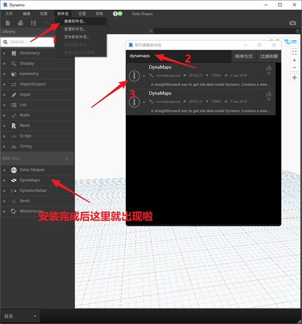Screen dimensions: 302x324
Task: Click the Open file toolbar icon
Action: pyautogui.click(x=21, y=23)
